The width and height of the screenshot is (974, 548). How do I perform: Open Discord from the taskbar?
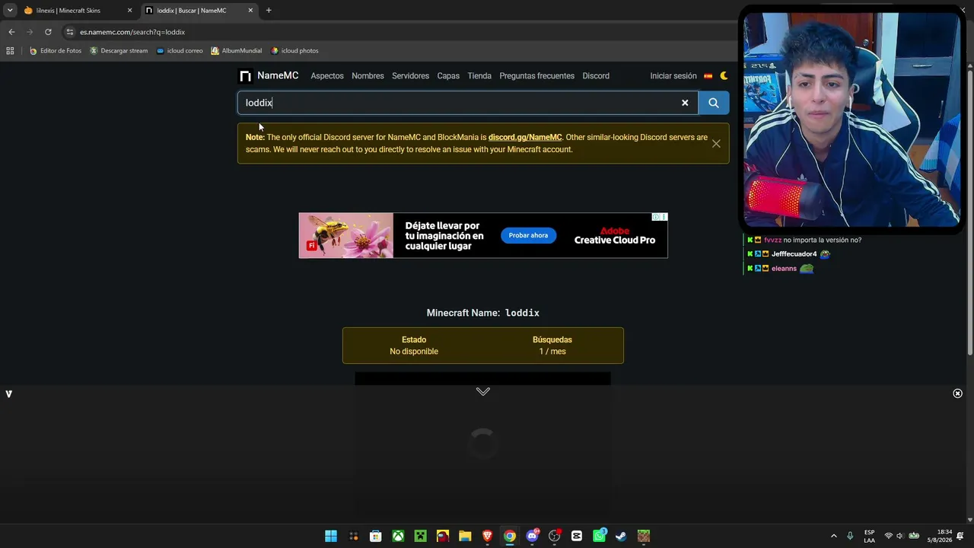point(533,536)
